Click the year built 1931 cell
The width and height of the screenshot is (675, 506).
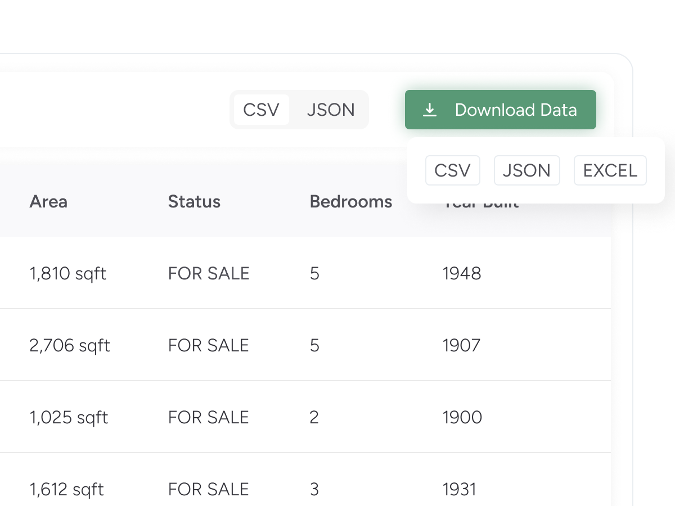(x=459, y=489)
